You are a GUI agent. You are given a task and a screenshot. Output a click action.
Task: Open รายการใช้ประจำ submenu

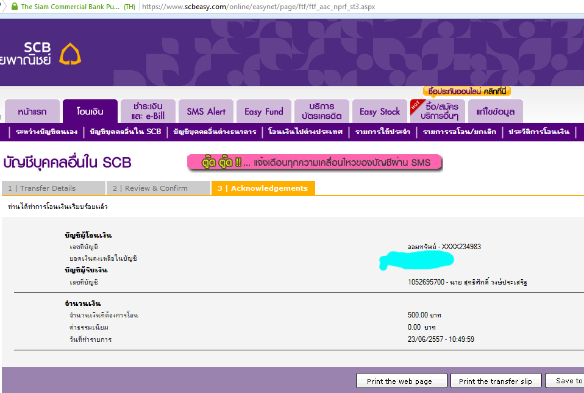tap(382, 132)
